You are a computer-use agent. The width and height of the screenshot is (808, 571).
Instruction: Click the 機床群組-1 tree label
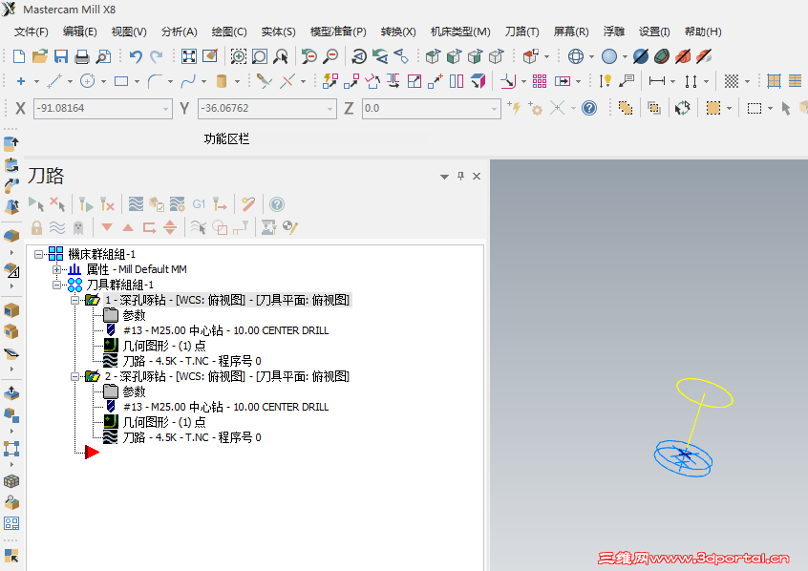click(101, 254)
